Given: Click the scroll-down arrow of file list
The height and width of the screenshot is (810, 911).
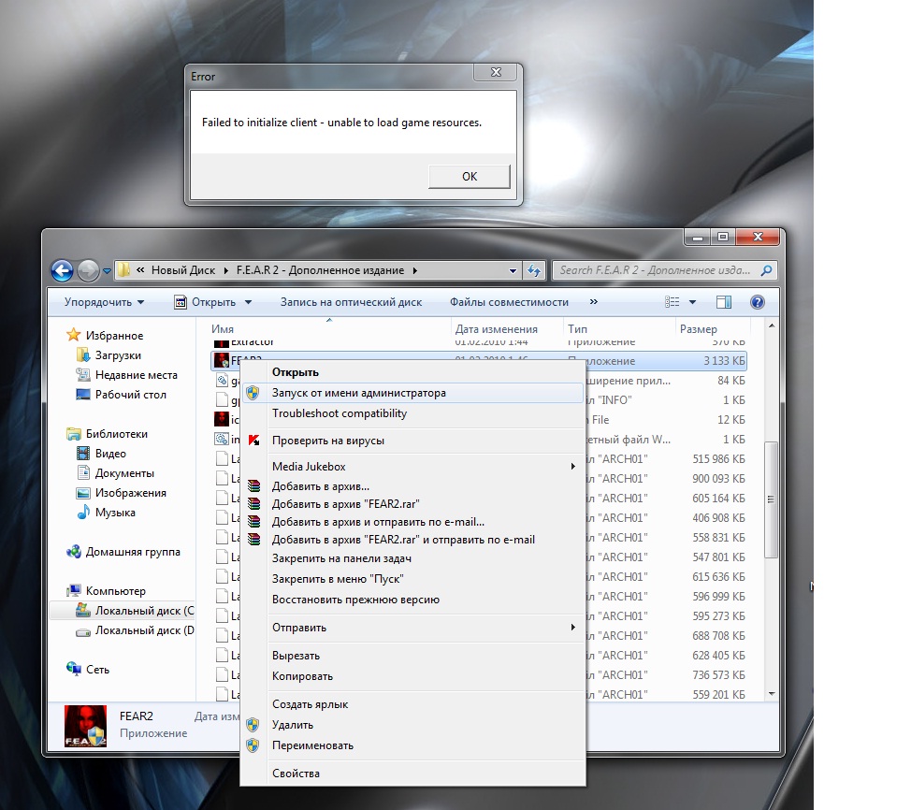Looking at the screenshot, I should point(772,694).
